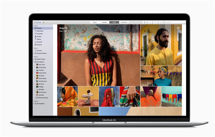Select the Days view tab
The image size is (215, 137).
pos(114,22)
